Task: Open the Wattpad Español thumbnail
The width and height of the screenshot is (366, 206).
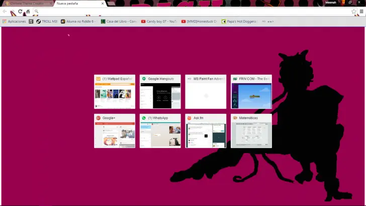Action: [115, 92]
